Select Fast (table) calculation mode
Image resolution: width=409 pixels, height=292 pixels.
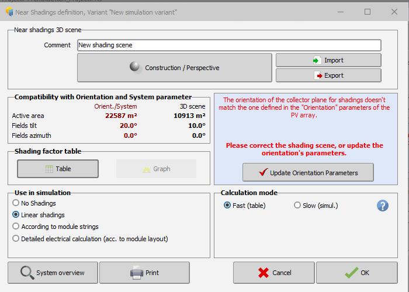pos(245,206)
